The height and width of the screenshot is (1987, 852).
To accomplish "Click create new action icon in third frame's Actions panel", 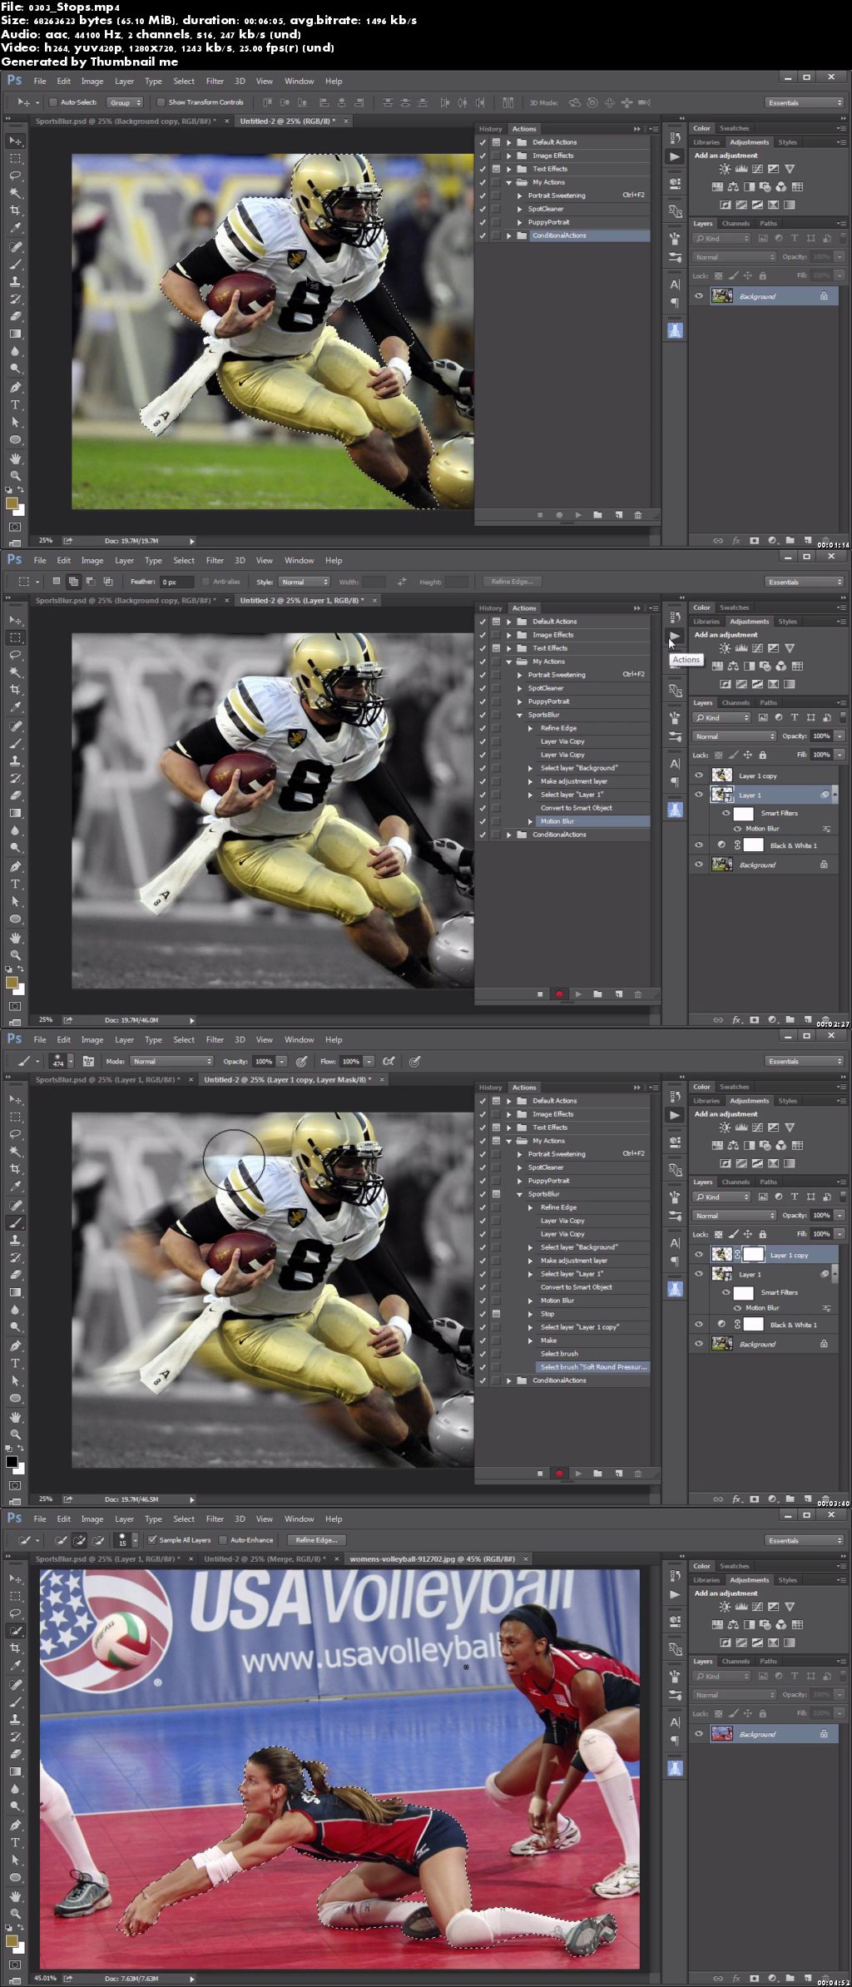I will 618,1474.
